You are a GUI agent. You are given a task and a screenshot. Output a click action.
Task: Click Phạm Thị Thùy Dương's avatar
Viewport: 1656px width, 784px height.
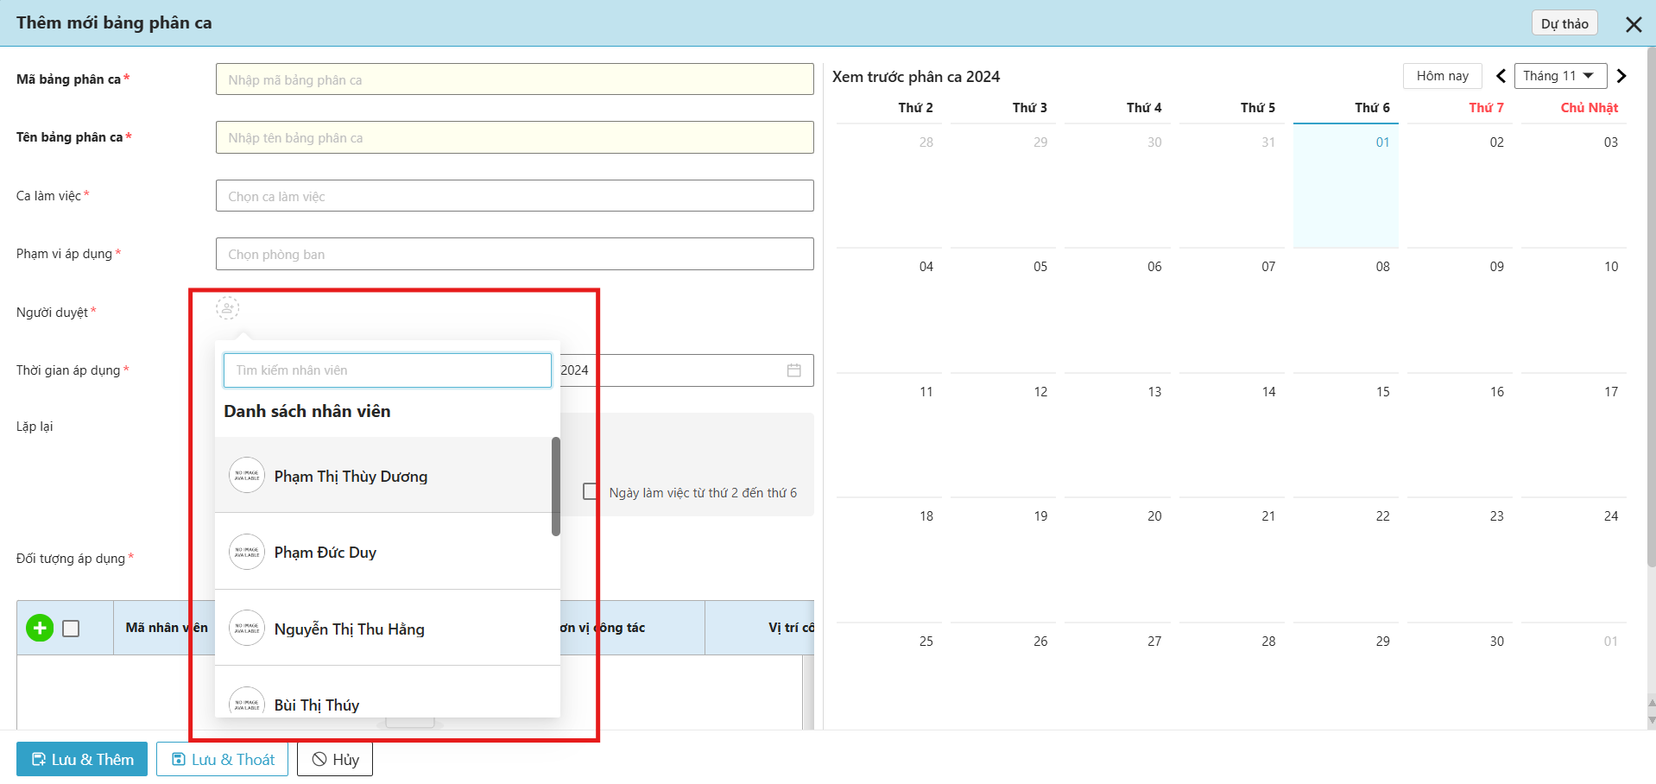tap(247, 476)
